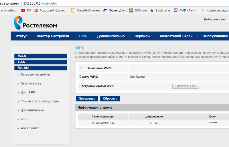
Task: Open Список контроля доступа link
Action: (x=40, y=101)
